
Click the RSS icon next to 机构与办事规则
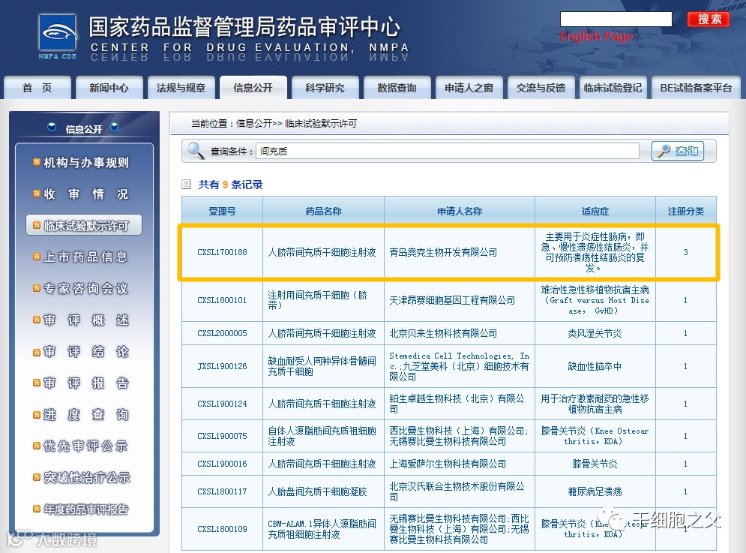pyautogui.click(x=37, y=162)
